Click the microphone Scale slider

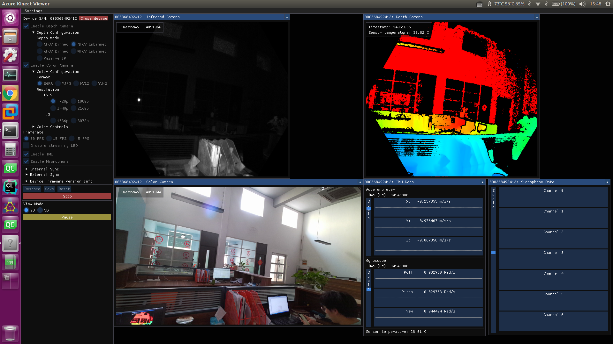pos(494,252)
